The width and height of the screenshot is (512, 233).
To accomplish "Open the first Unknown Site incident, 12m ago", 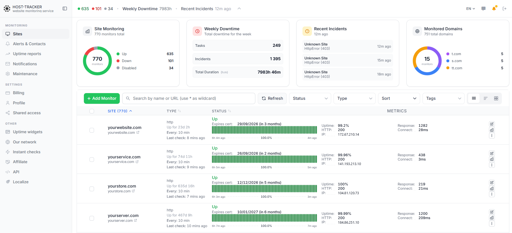I will pyautogui.click(x=347, y=46).
